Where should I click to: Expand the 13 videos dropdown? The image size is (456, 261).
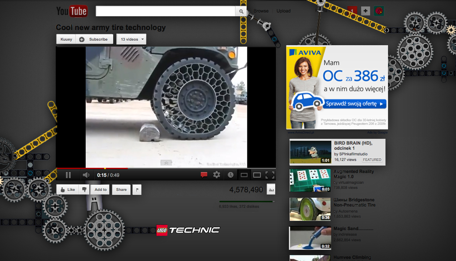(x=132, y=39)
